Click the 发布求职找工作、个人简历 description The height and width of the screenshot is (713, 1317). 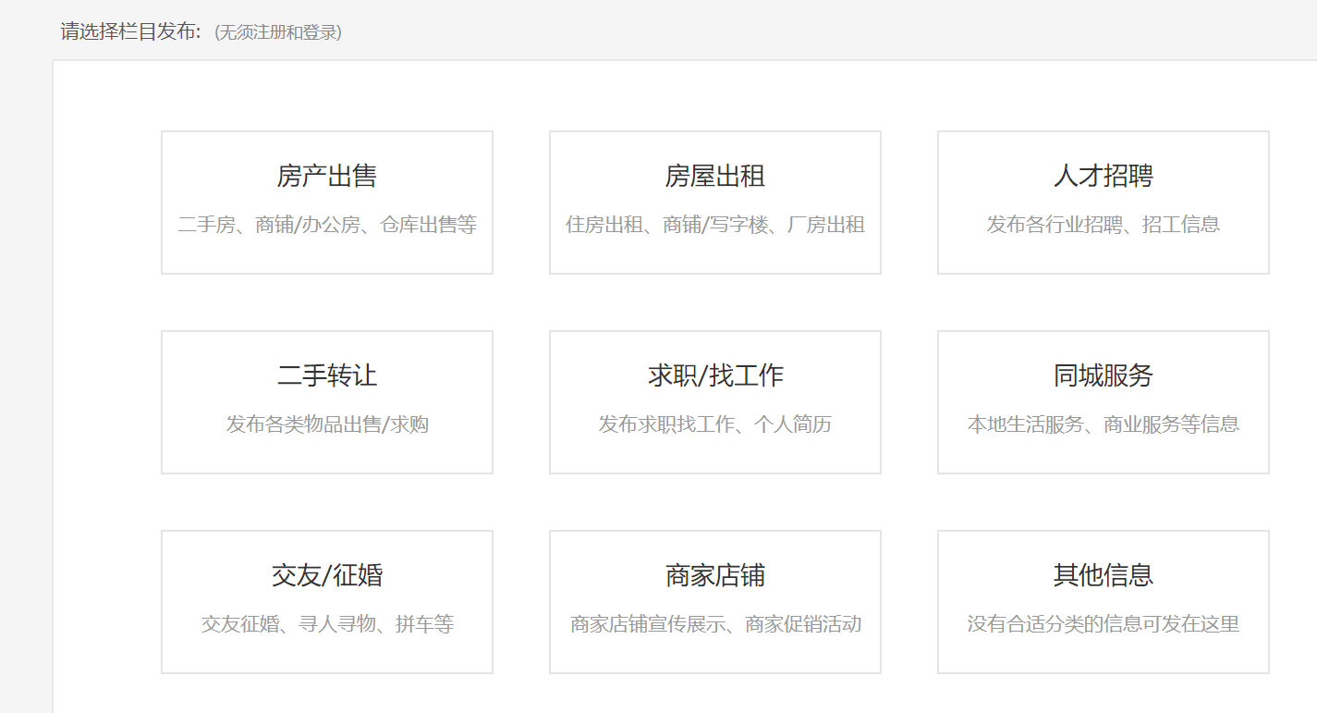pos(715,424)
